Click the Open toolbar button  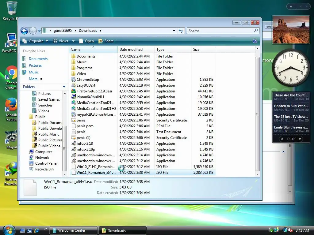[86, 41]
